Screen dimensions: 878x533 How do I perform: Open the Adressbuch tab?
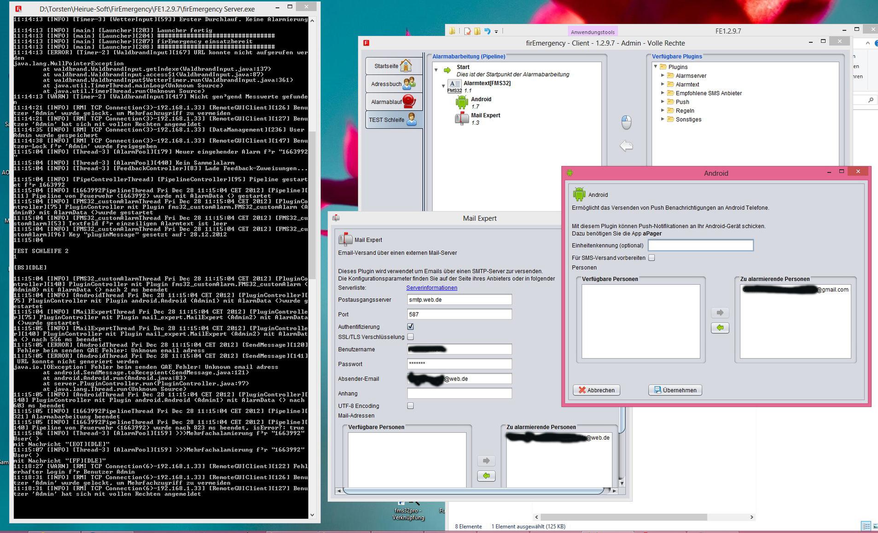394,84
